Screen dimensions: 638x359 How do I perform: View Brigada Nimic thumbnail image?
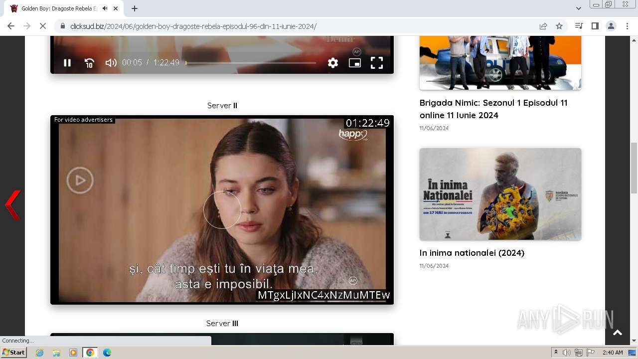500,63
